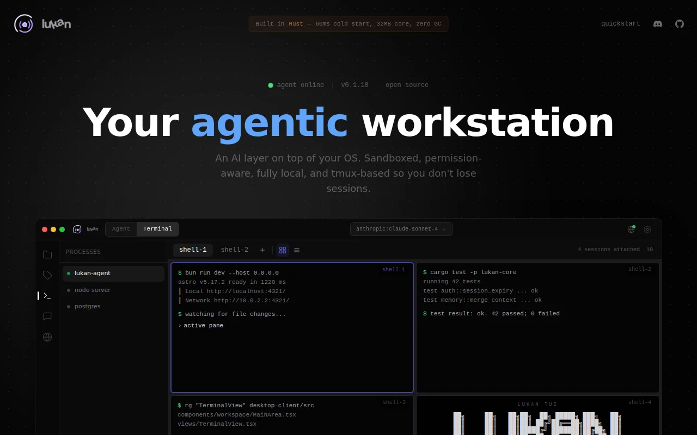The image size is (697, 435).
Task: Click the 'running 42 tests' line
Action: (452, 282)
